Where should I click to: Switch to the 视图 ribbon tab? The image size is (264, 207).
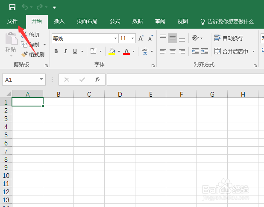183,21
